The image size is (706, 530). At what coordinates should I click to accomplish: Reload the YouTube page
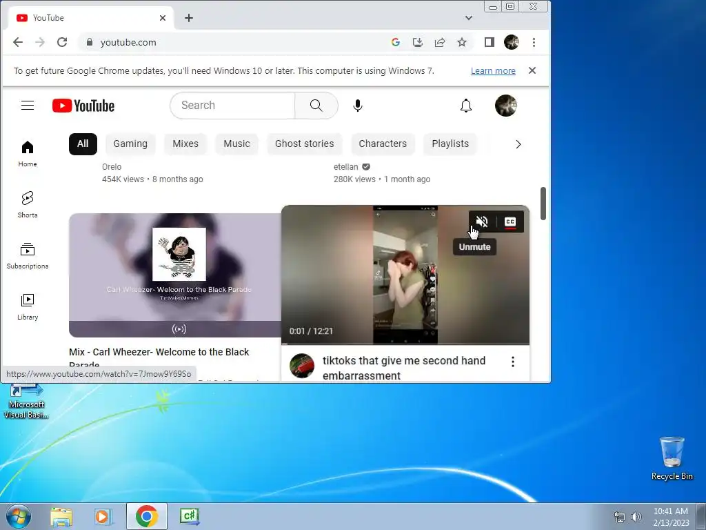pyautogui.click(x=62, y=42)
